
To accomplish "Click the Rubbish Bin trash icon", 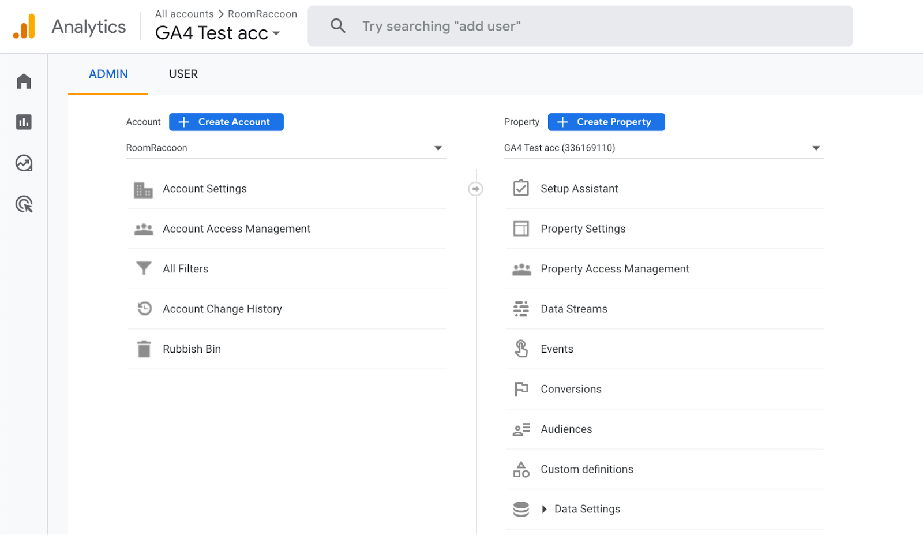I will (x=144, y=349).
